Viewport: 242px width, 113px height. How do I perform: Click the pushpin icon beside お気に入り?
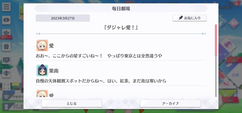click(181, 18)
